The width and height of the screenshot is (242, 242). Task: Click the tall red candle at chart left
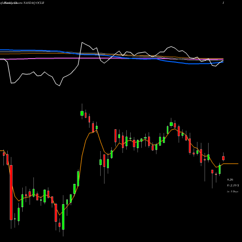click(x=11, y=193)
